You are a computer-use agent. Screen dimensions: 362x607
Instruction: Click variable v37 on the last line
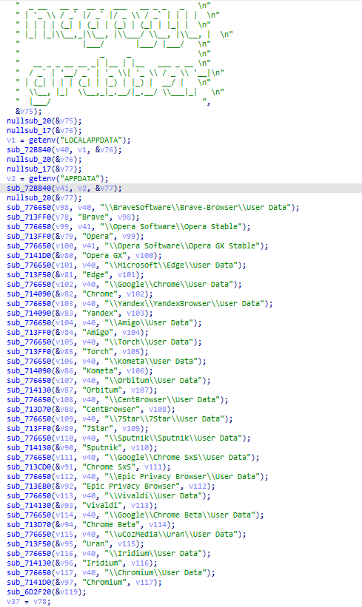(x=13, y=601)
